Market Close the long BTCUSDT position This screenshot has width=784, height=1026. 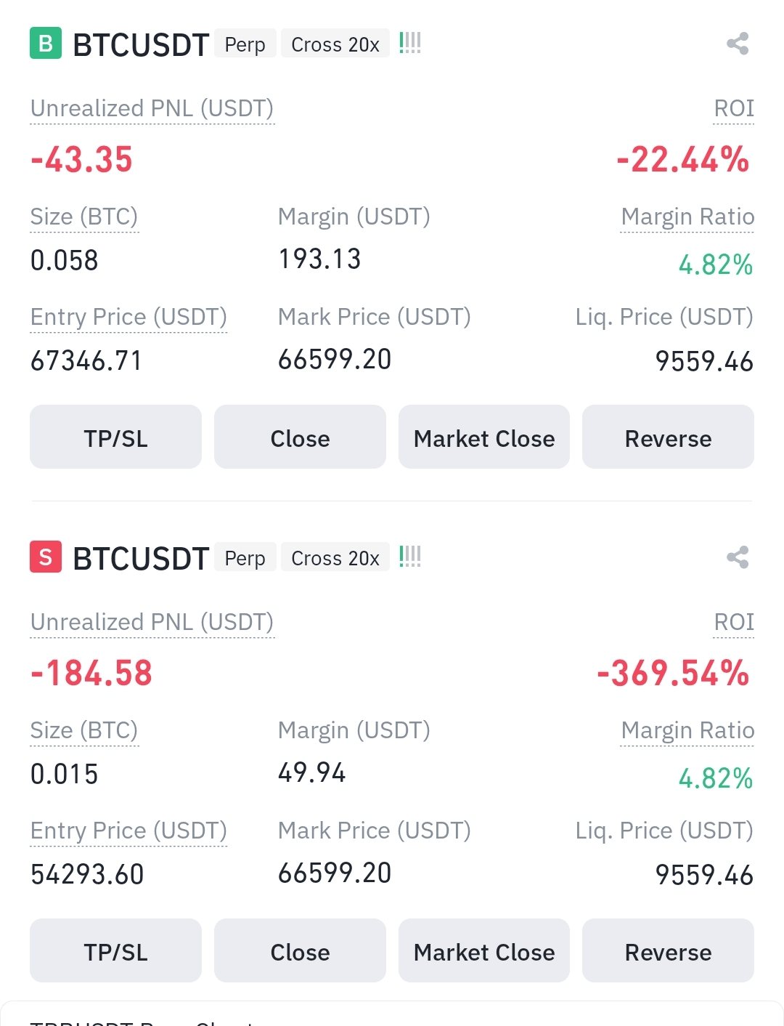point(483,437)
